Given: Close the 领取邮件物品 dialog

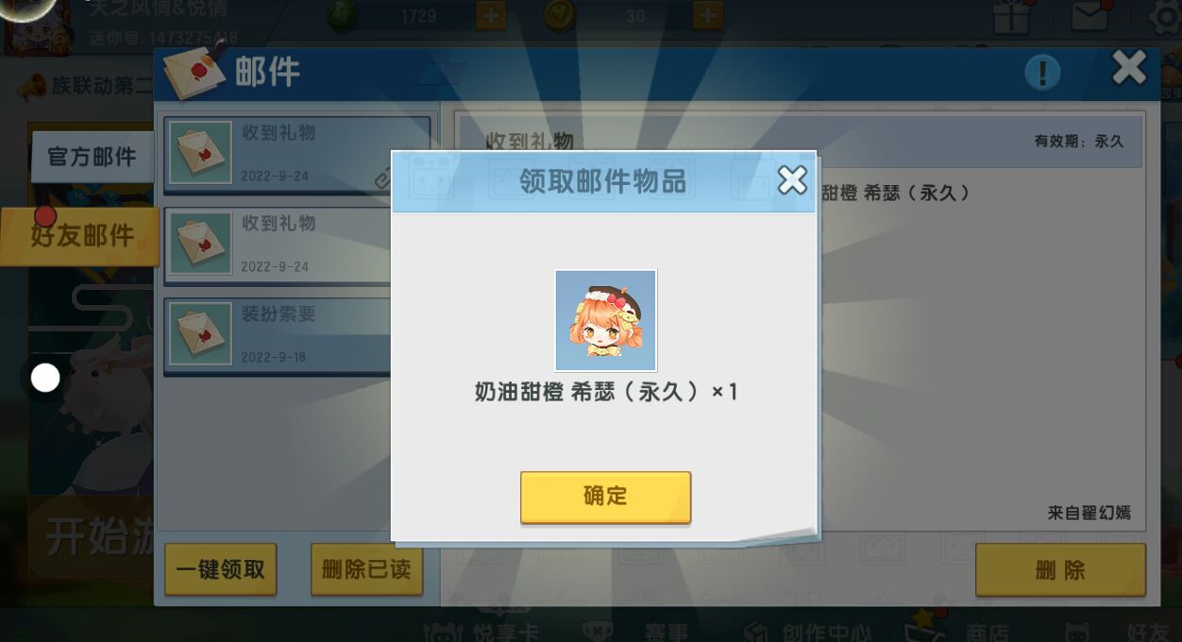Looking at the screenshot, I should (x=792, y=179).
